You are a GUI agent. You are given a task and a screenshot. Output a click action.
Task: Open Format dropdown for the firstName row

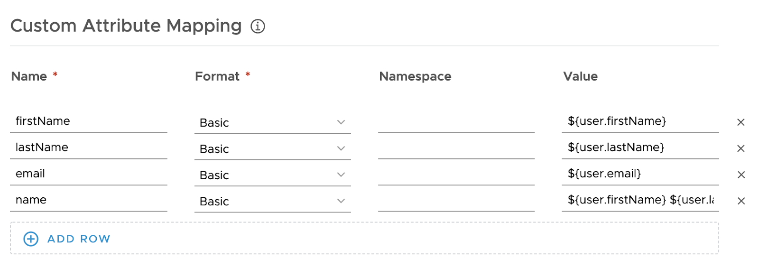click(341, 122)
